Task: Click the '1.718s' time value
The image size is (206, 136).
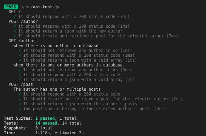Action: tap(43, 133)
